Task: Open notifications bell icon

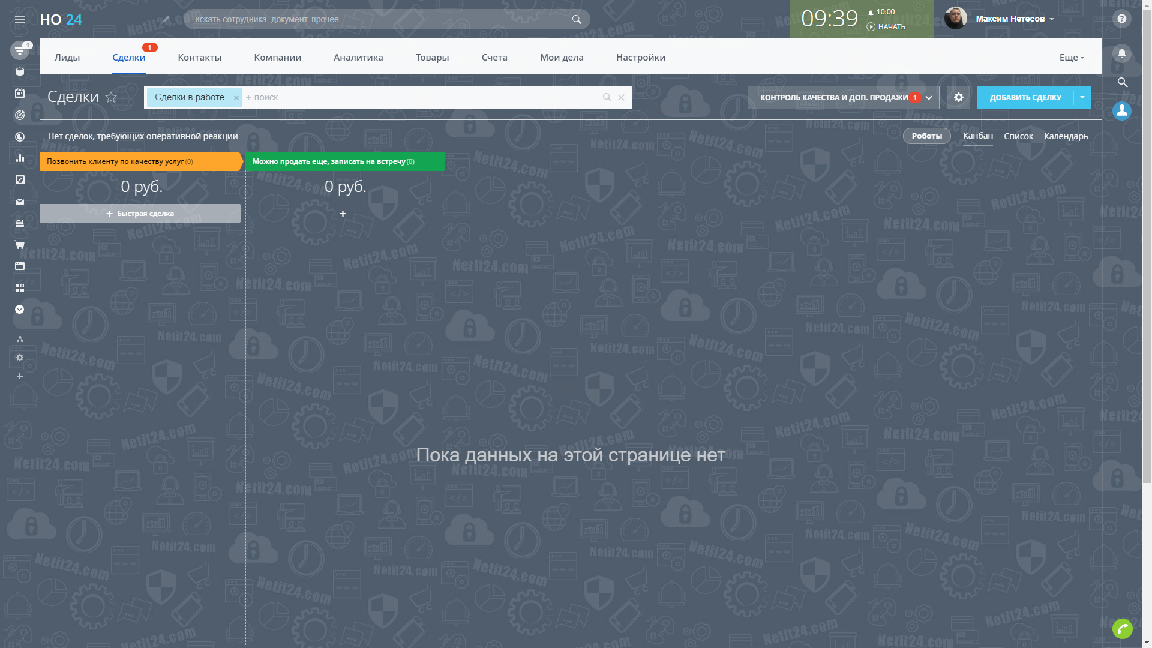Action: point(1121,53)
